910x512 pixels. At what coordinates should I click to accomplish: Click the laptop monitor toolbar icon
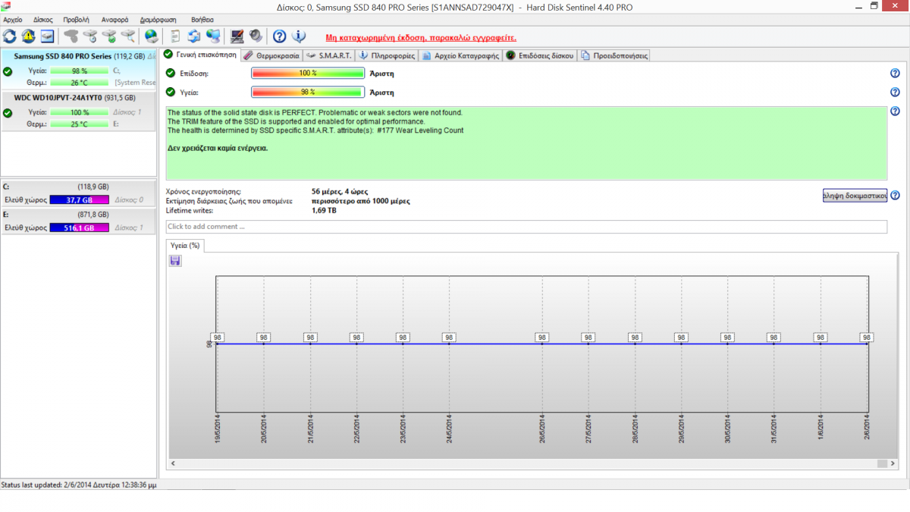click(x=237, y=36)
